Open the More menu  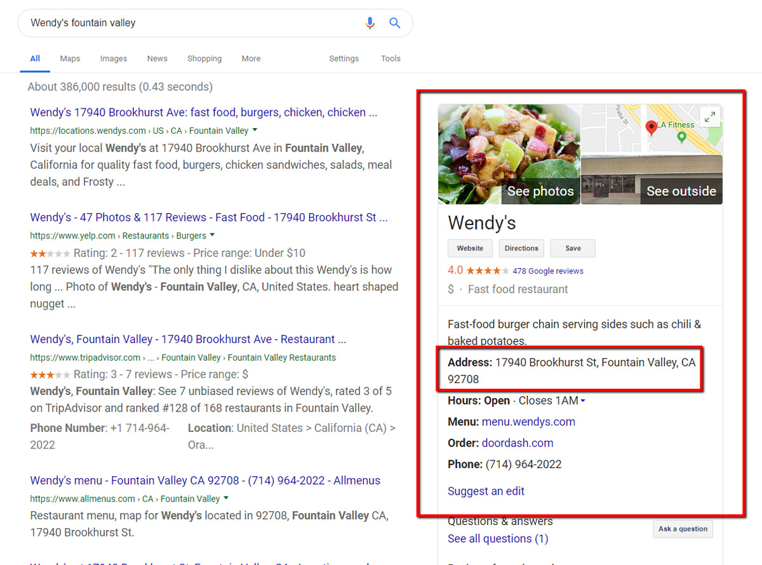[x=251, y=58]
